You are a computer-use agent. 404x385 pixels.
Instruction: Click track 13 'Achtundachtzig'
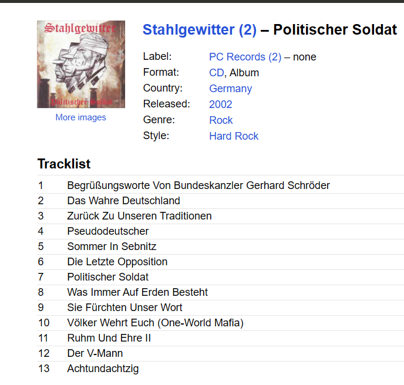click(103, 369)
